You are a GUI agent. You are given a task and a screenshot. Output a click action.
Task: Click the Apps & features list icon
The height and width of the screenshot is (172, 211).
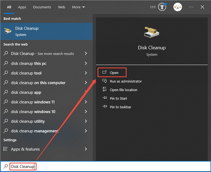[x=6, y=149]
